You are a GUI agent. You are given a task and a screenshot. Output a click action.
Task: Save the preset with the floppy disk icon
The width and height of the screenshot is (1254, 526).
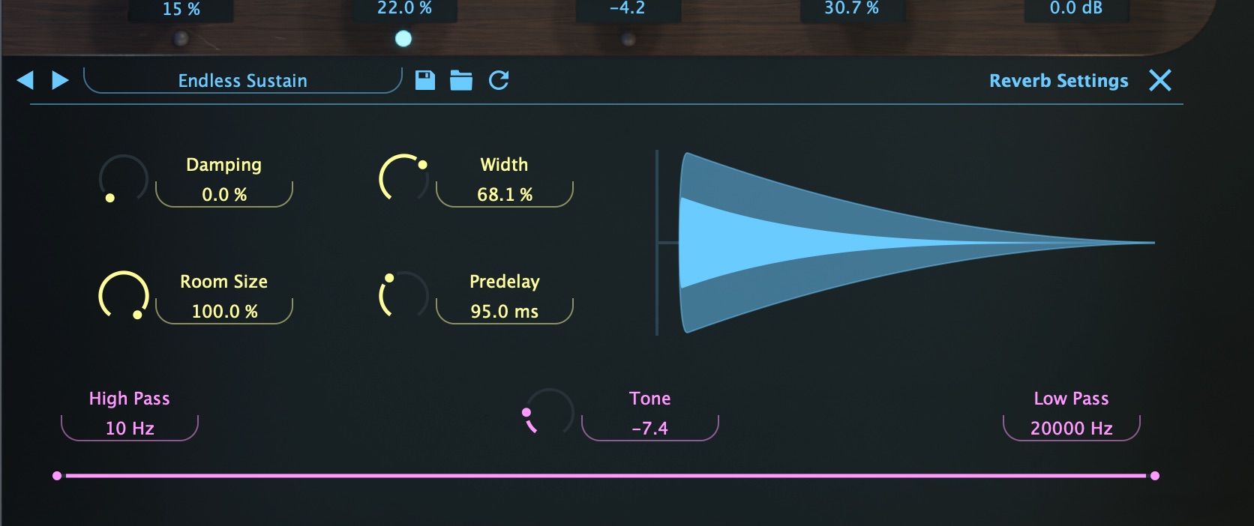[425, 80]
